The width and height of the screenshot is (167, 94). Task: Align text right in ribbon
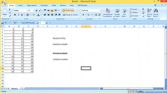pyautogui.click(x=52, y=15)
